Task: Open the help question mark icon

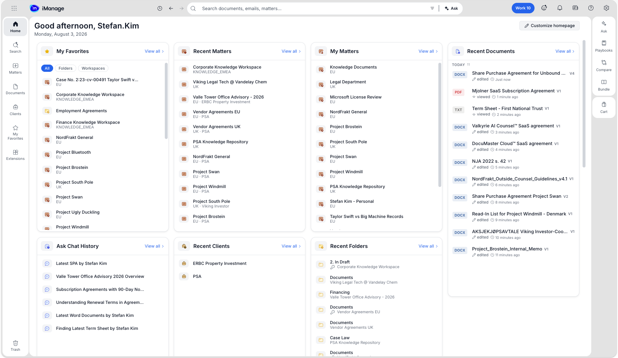Action: pos(591,8)
